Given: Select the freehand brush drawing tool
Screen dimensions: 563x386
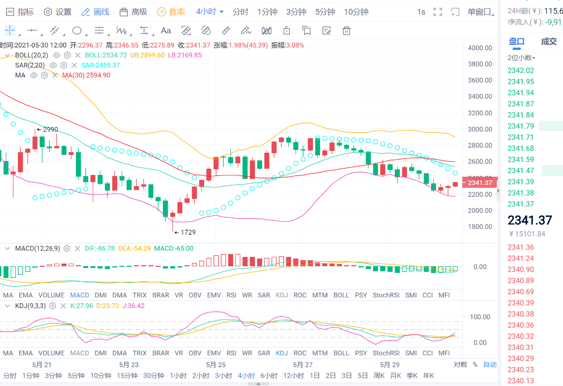Looking at the screenshot, I should tap(246, 30).
